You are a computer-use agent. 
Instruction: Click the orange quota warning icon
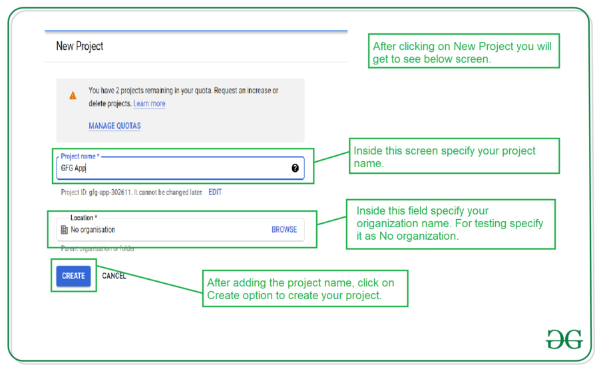73,96
